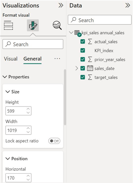The height and width of the screenshot is (183, 133).
Task: Decrease Width value with down arrow
Action: [28, 132]
